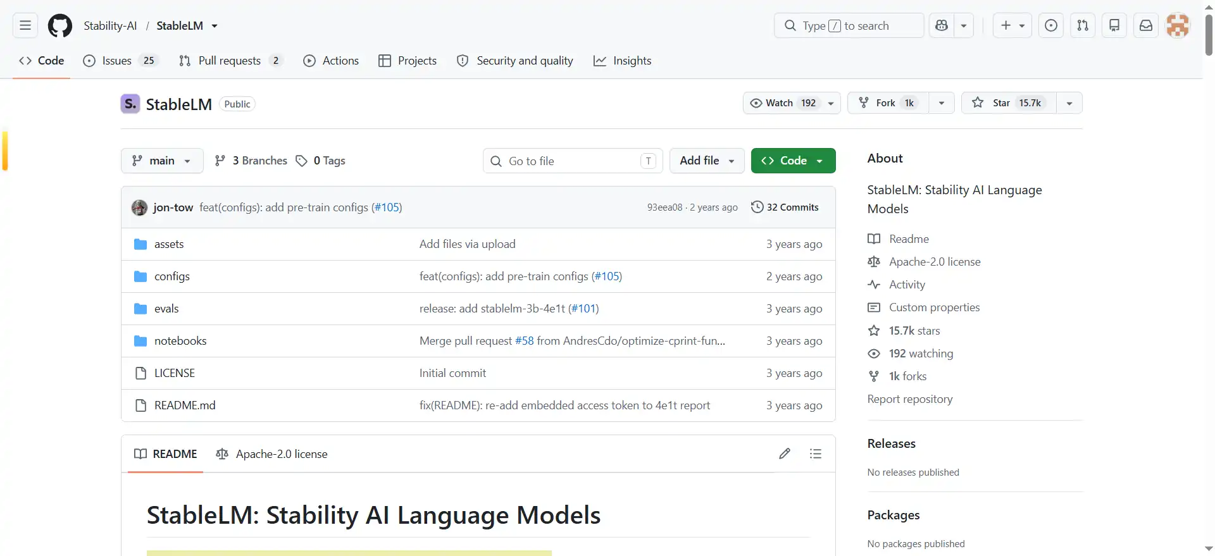Open pull request #58 link in notebooks row
1215x556 pixels.
click(524, 341)
